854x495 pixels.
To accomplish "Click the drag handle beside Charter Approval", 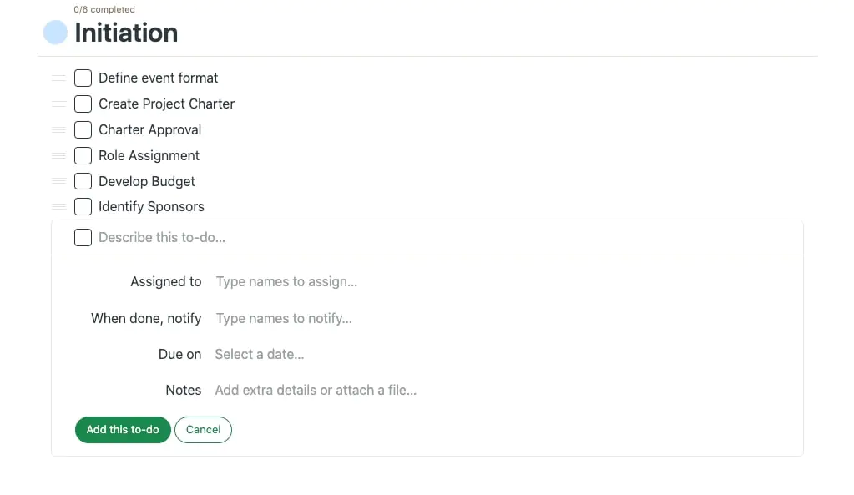I will coord(58,129).
